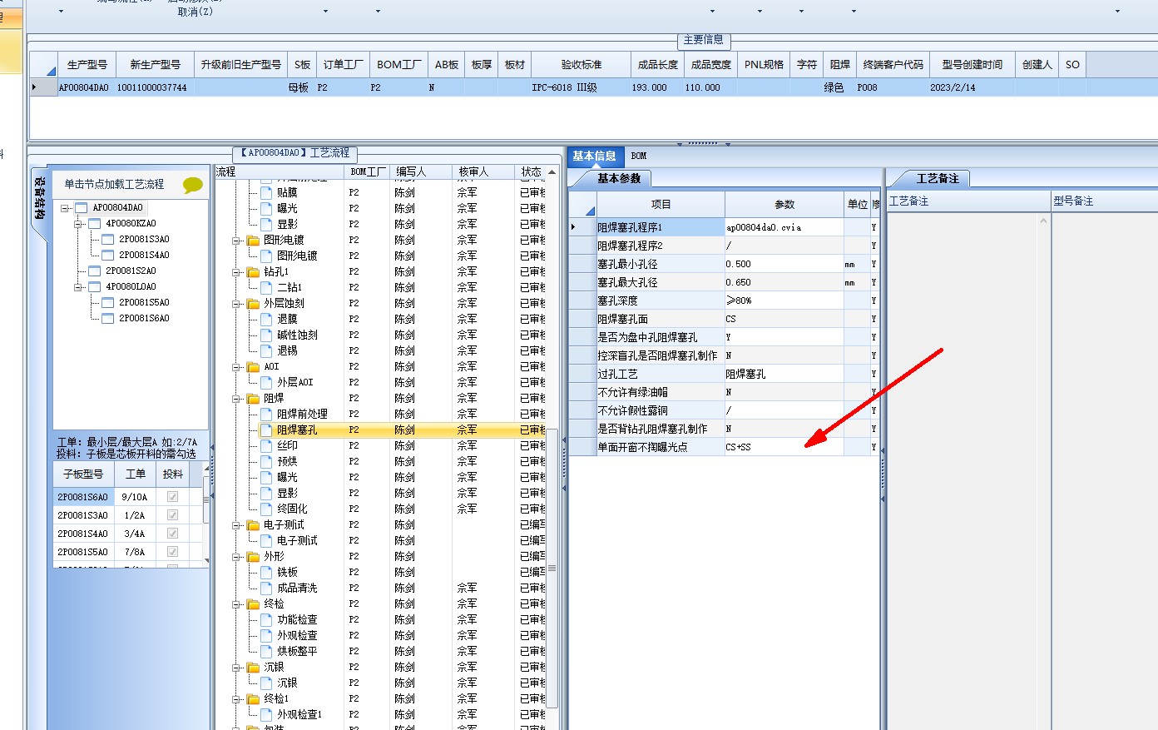Toggle 投料 checkbox for 2P0081S6A0

172,496
